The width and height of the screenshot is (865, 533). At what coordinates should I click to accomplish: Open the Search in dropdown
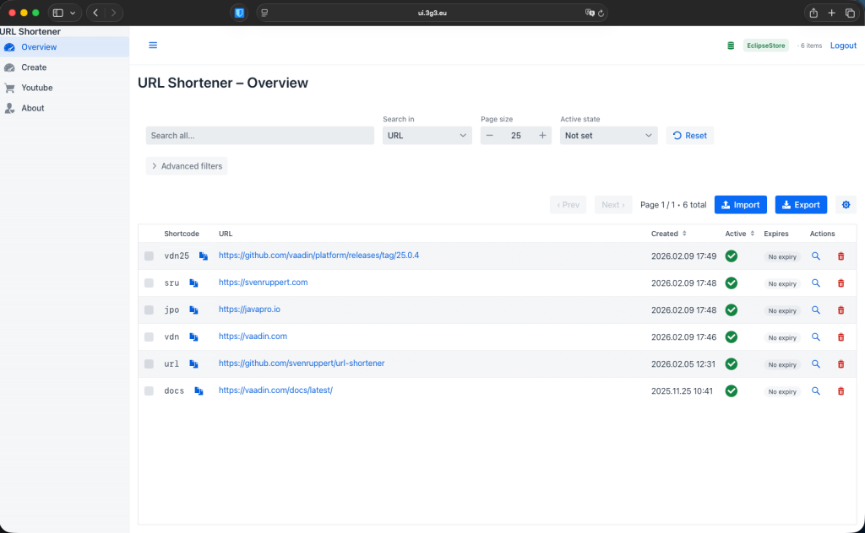[x=427, y=135]
